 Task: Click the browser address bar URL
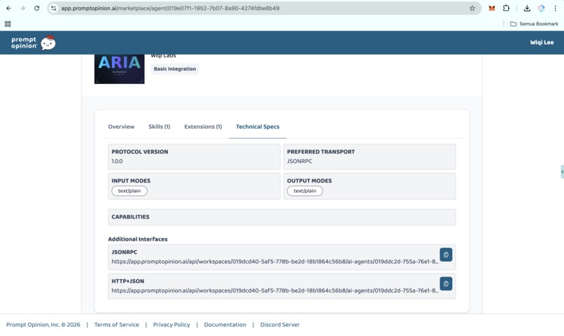coord(170,8)
